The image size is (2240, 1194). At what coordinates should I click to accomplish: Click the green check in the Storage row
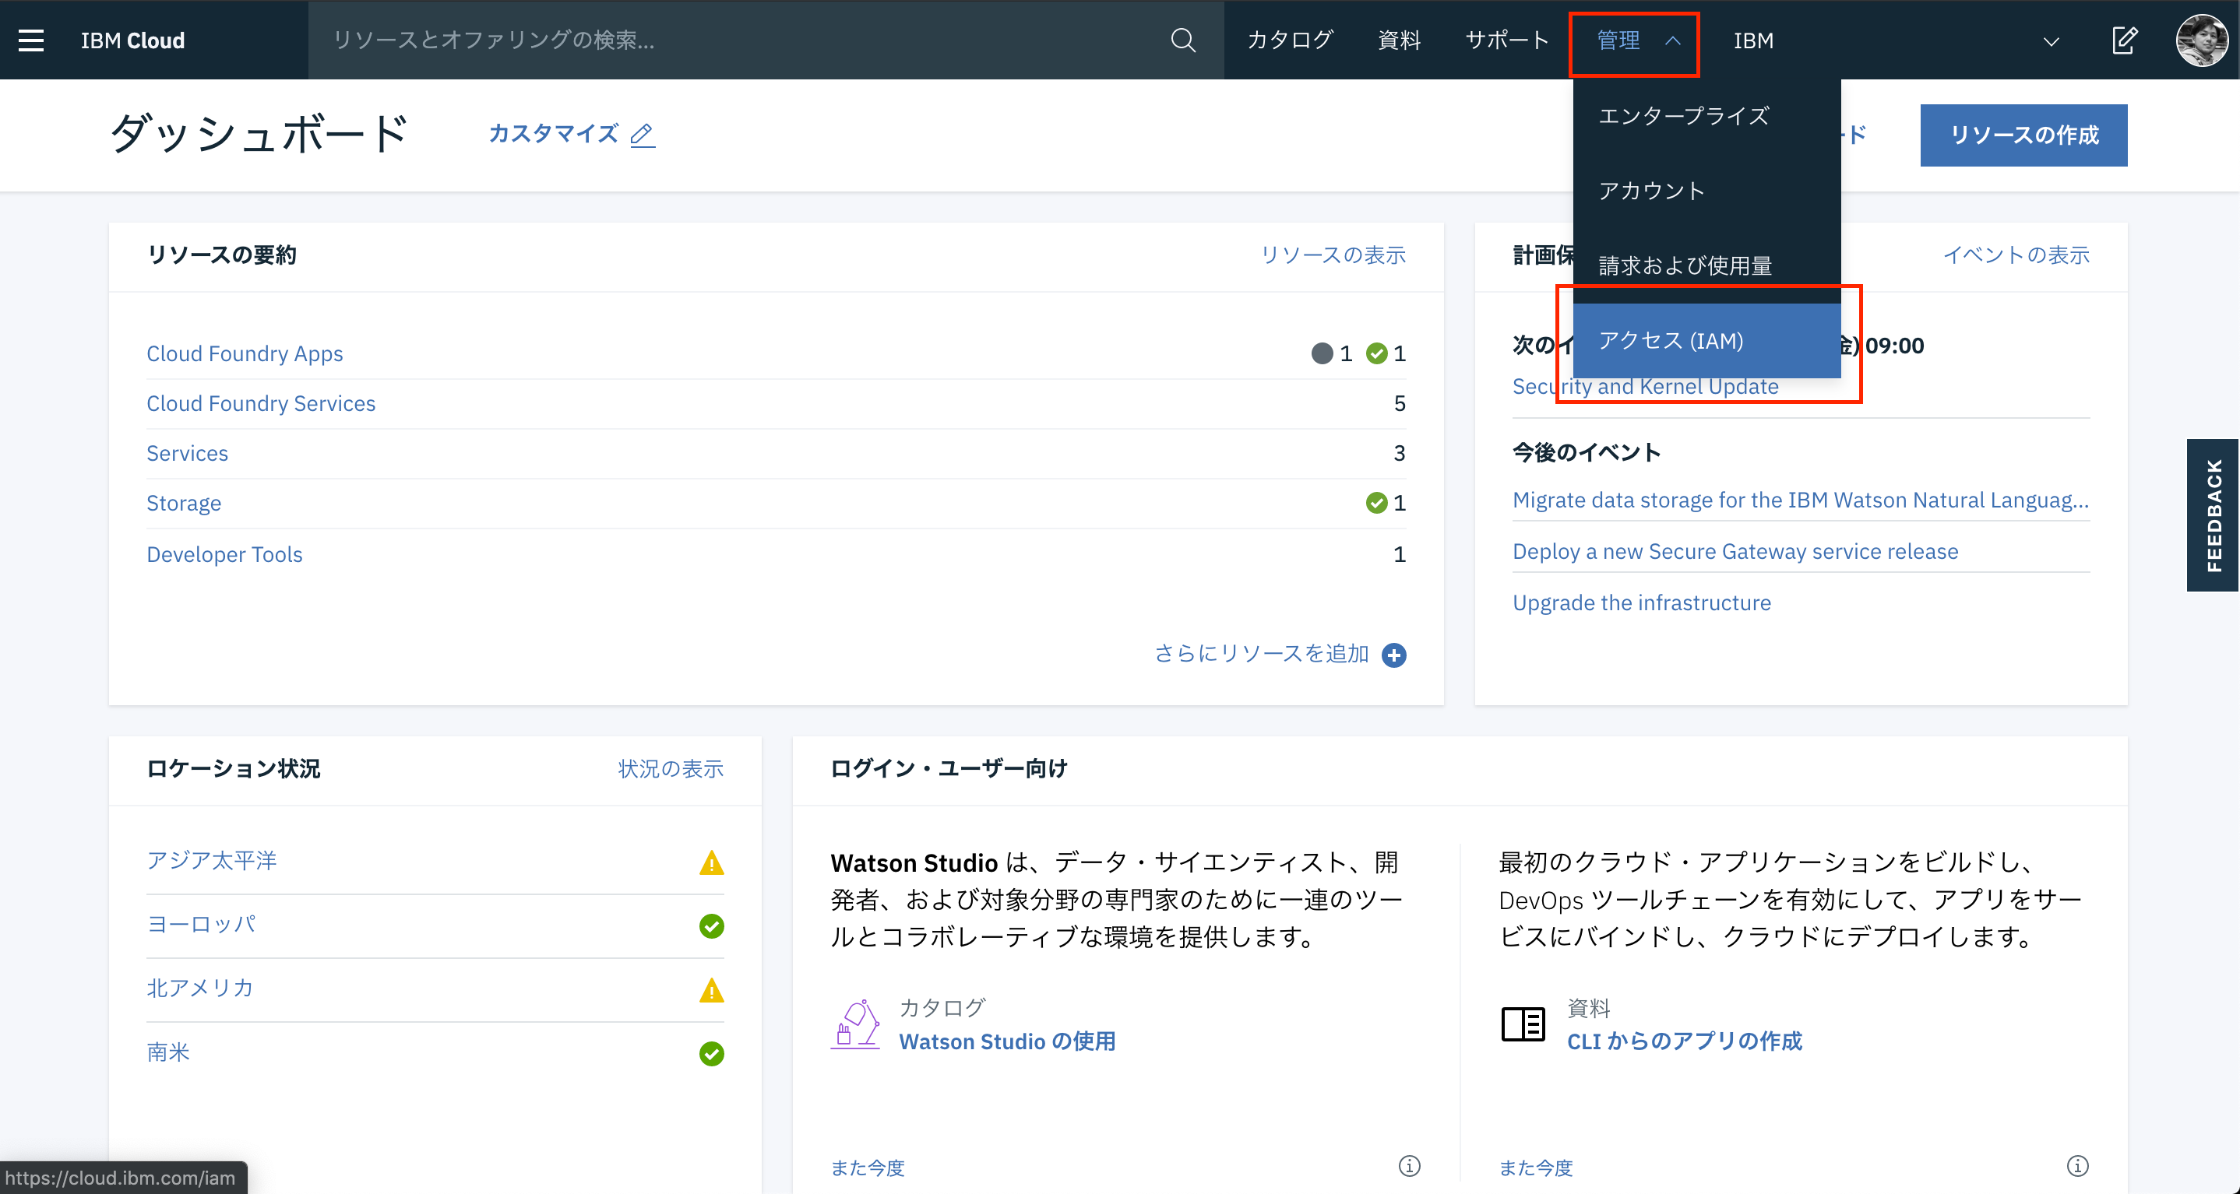1376,502
